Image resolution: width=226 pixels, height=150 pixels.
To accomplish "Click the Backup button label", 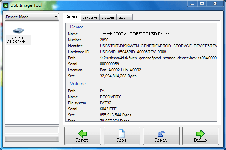I will click(x=200, y=140).
